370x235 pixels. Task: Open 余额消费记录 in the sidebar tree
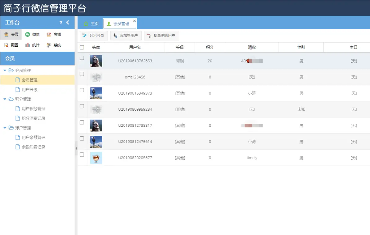33,147
